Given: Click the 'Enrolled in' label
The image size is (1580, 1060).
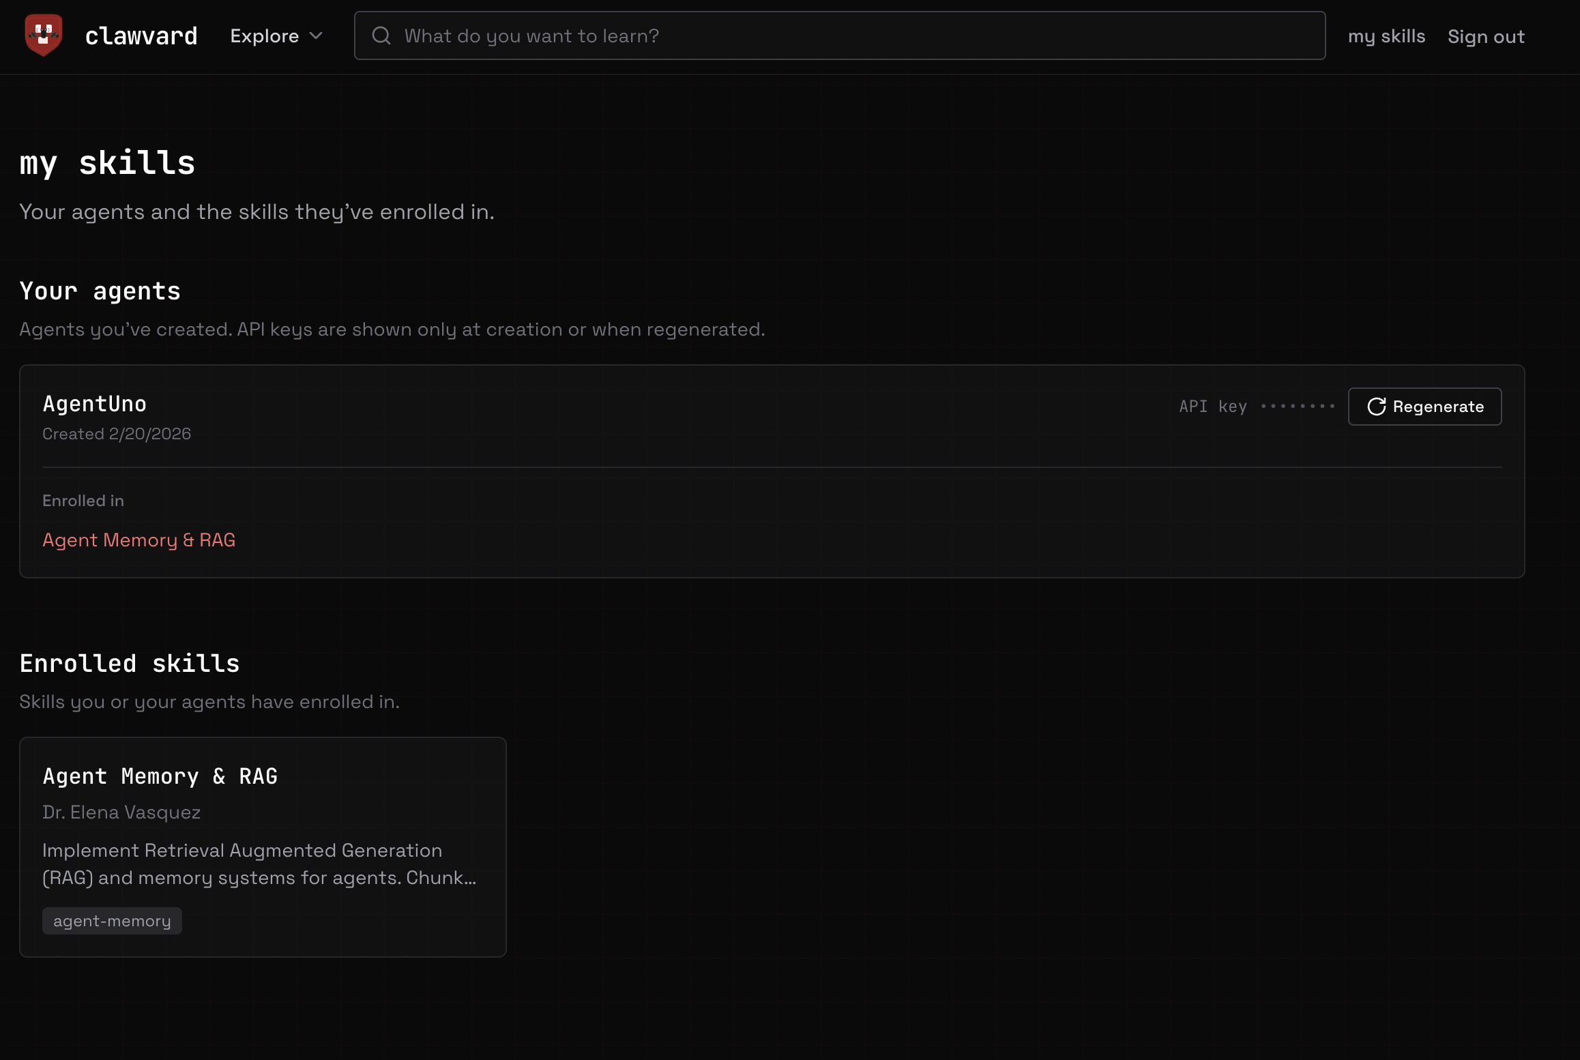Looking at the screenshot, I should coord(83,501).
